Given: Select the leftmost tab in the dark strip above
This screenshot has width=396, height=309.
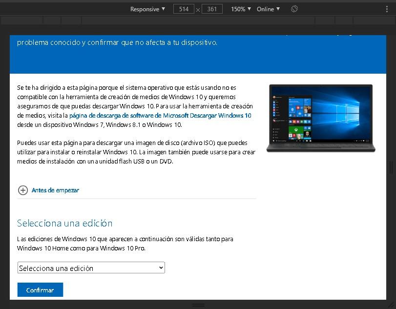Looking at the screenshot, I should [21, 21].
